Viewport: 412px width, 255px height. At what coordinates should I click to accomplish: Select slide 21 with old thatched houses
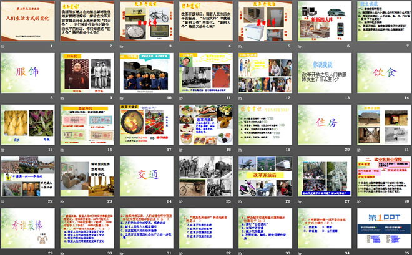384,125
